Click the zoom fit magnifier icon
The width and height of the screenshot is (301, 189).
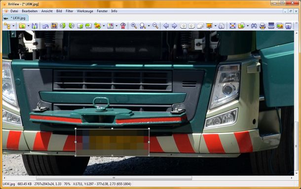point(143,26)
